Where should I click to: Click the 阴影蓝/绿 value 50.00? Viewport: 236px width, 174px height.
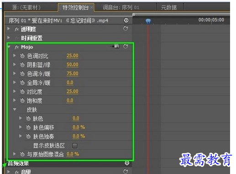[x=73, y=65]
